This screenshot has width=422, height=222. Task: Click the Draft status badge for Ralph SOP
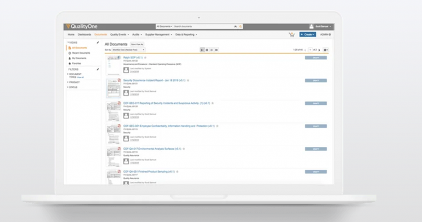point(316,58)
